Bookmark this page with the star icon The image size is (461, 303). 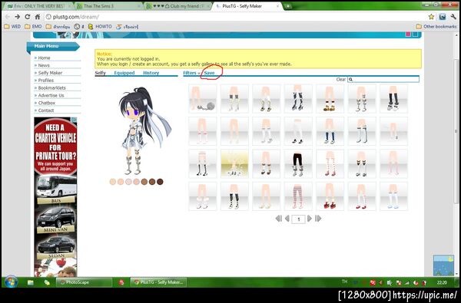click(x=431, y=17)
